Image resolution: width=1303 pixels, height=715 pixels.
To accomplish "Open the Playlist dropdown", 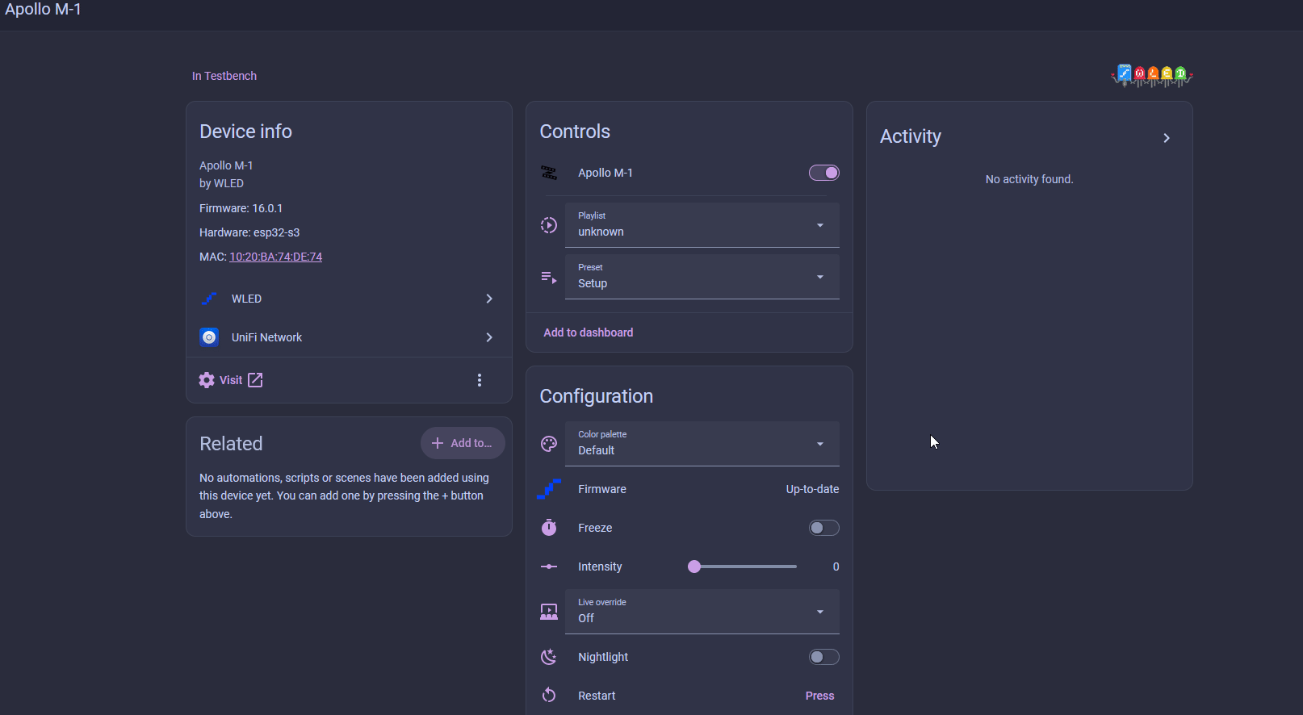I will pyautogui.click(x=702, y=225).
